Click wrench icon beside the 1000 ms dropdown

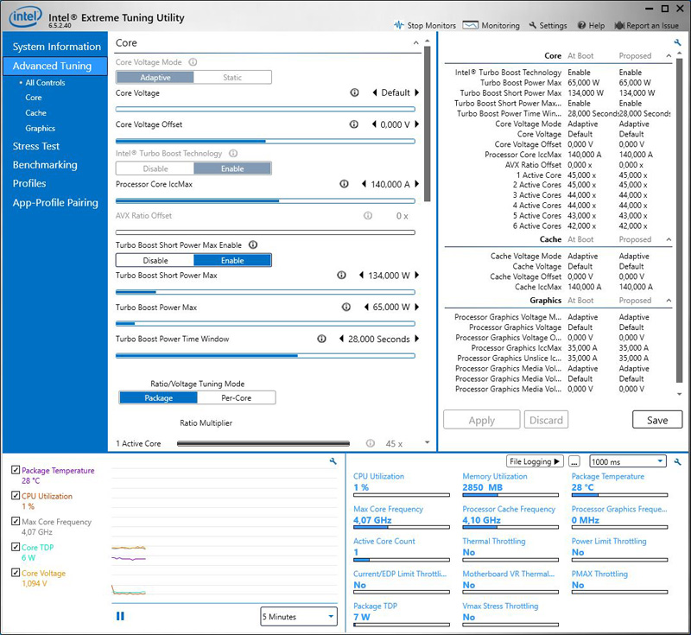click(x=677, y=461)
